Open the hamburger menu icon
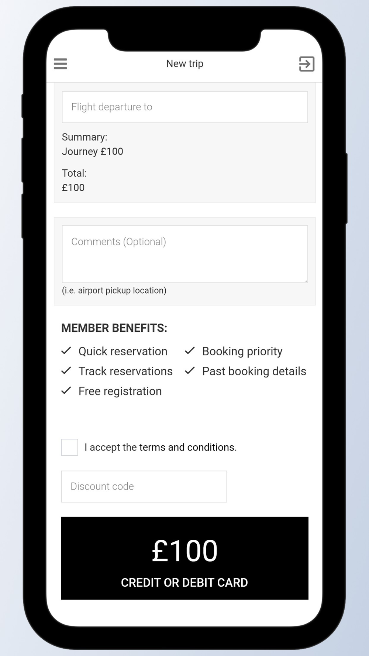Screen dimensions: 369x656 pyautogui.click(x=61, y=64)
